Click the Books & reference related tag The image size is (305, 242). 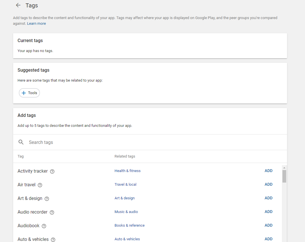coord(129,225)
